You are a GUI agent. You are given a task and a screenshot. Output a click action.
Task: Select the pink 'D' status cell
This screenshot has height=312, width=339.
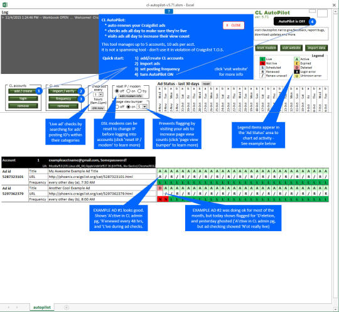pyautogui.click(x=160, y=188)
